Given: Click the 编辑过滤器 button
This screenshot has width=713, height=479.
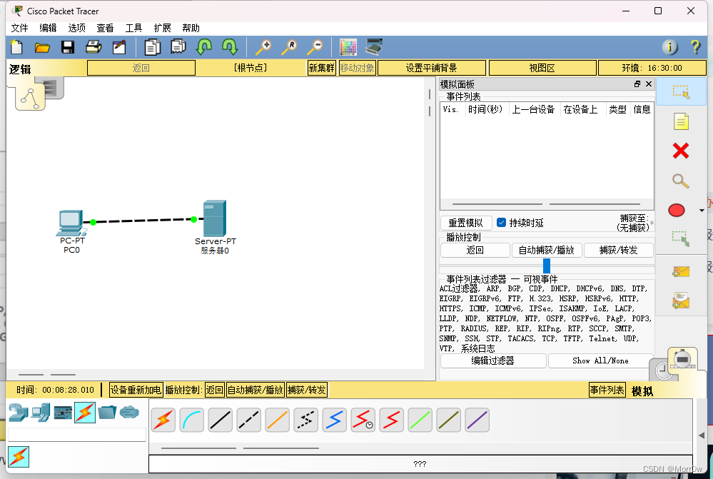Looking at the screenshot, I should coord(493,360).
